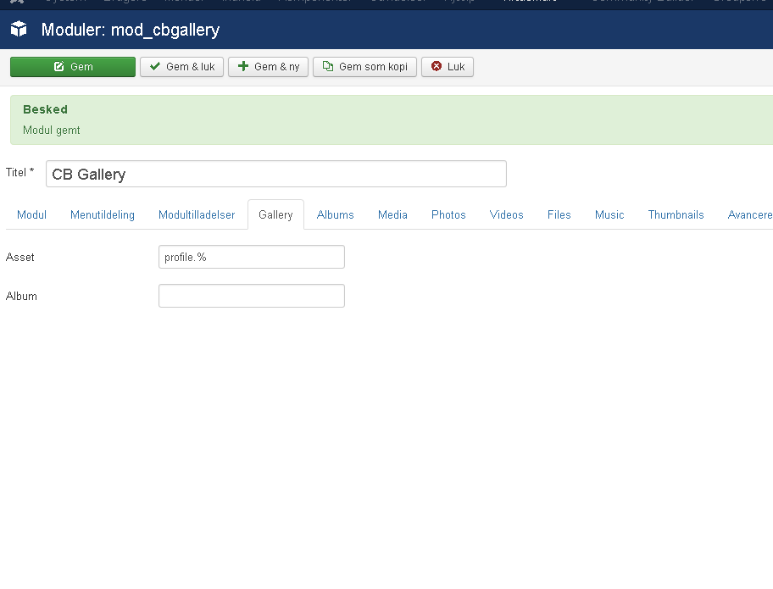Image resolution: width=773 pixels, height=589 pixels.
Task: Open the Thumbnails tab
Action: (x=676, y=215)
